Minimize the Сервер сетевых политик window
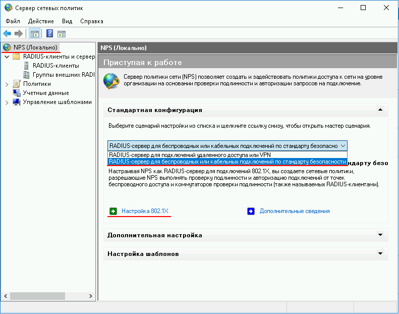The height and width of the screenshot is (314, 399). (x=340, y=8)
